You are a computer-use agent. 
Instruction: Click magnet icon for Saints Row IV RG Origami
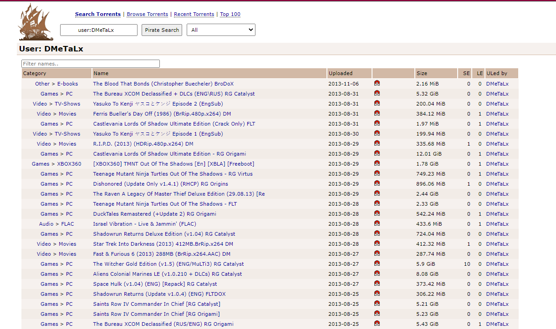point(377,314)
